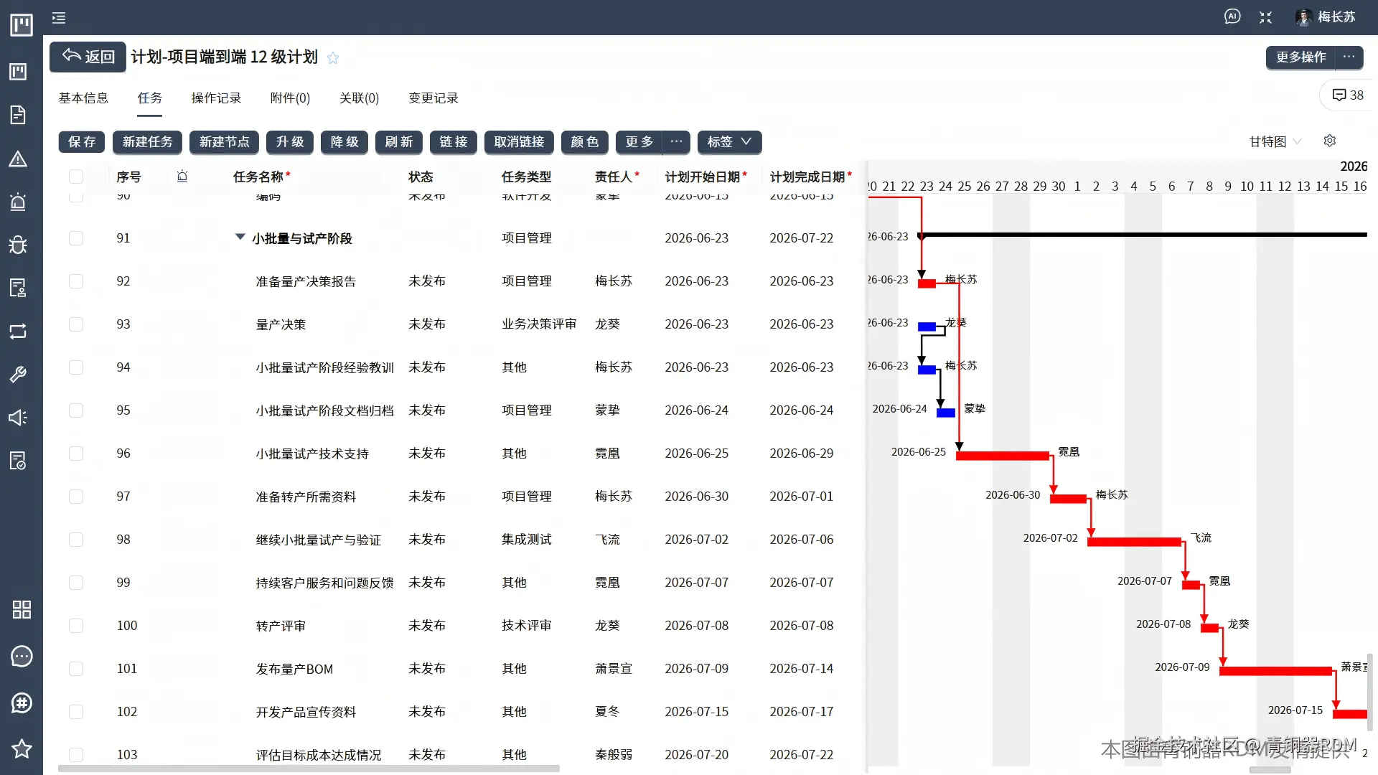Check the select-all checkbox in table header
The width and height of the screenshot is (1378, 775).
75,176
